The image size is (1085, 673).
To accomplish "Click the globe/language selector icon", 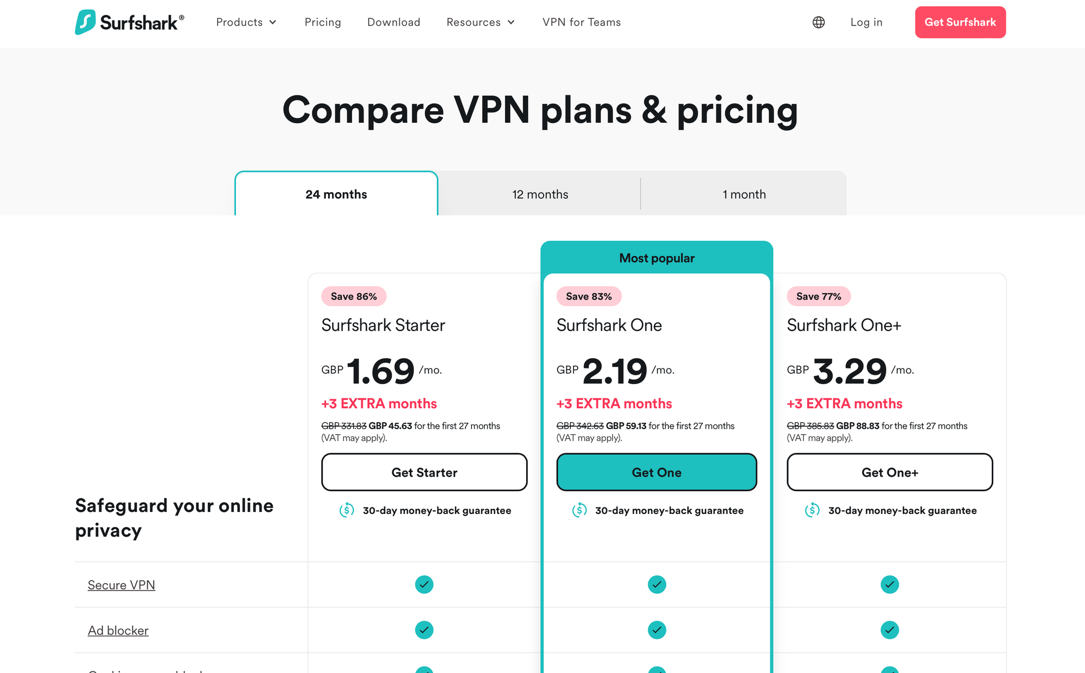I will [819, 22].
